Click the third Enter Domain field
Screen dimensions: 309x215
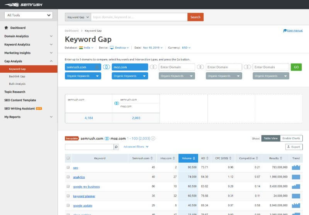click(x=271, y=67)
